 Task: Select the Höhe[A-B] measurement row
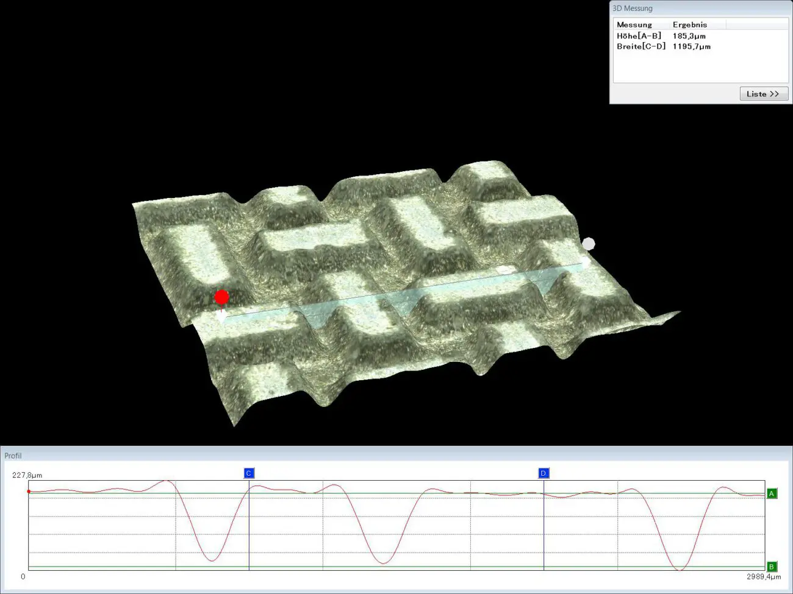coord(639,36)
